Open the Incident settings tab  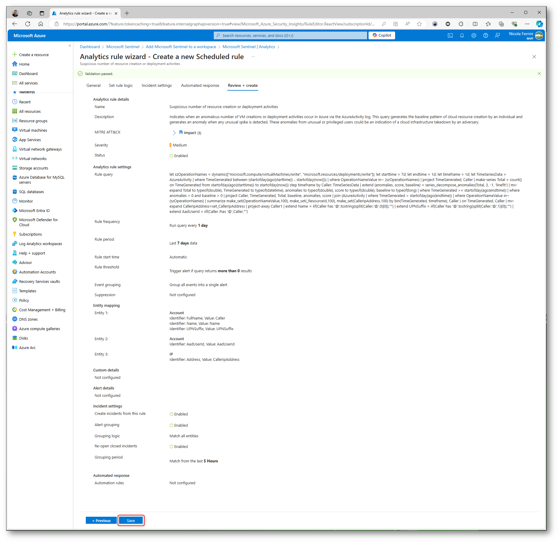pyautogui.click(x=157, y=85)
